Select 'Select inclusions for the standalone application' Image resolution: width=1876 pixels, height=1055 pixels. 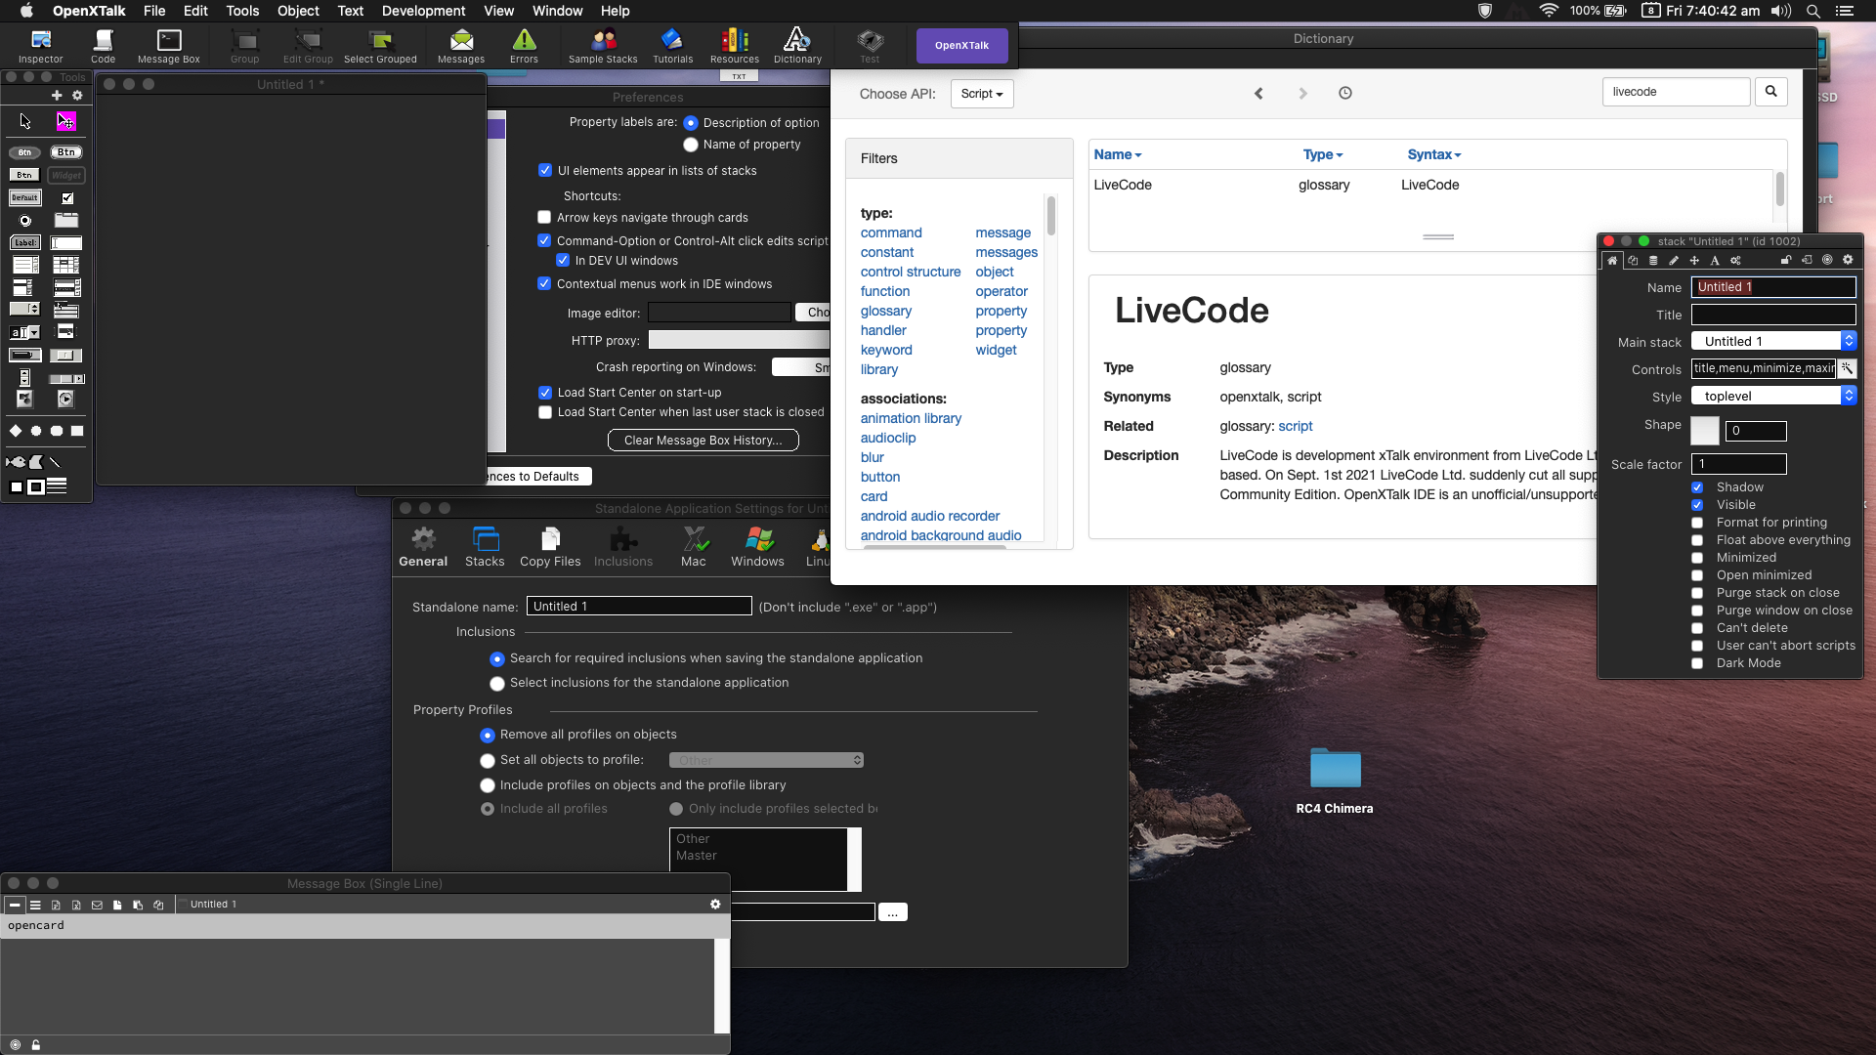(497, 684)
